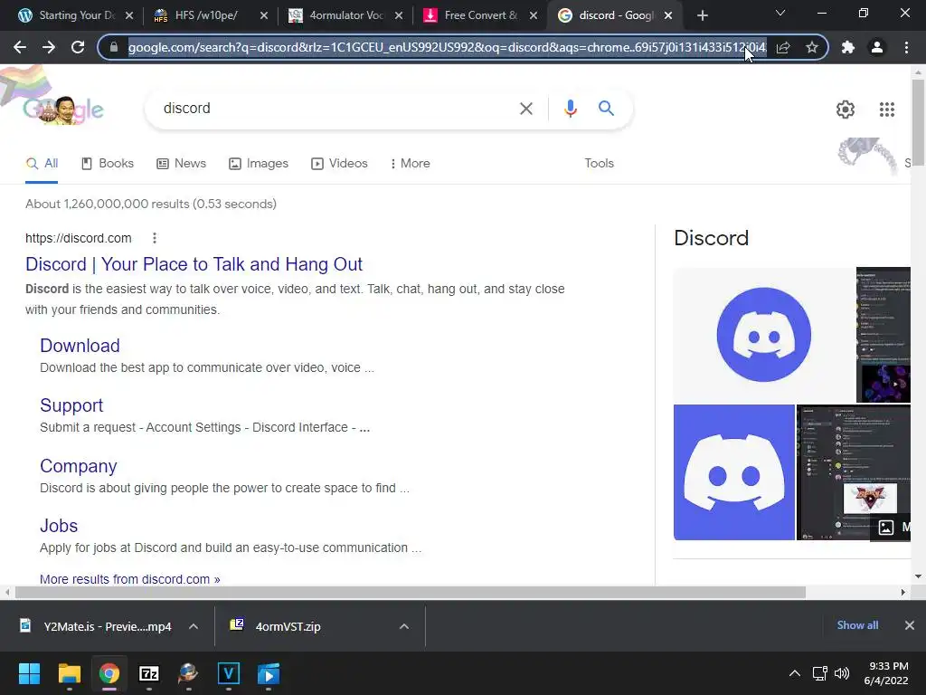Open the Download sitelink
Viewport: 926px width, 695px height.
pyautogui.click(x=80, y=346)
